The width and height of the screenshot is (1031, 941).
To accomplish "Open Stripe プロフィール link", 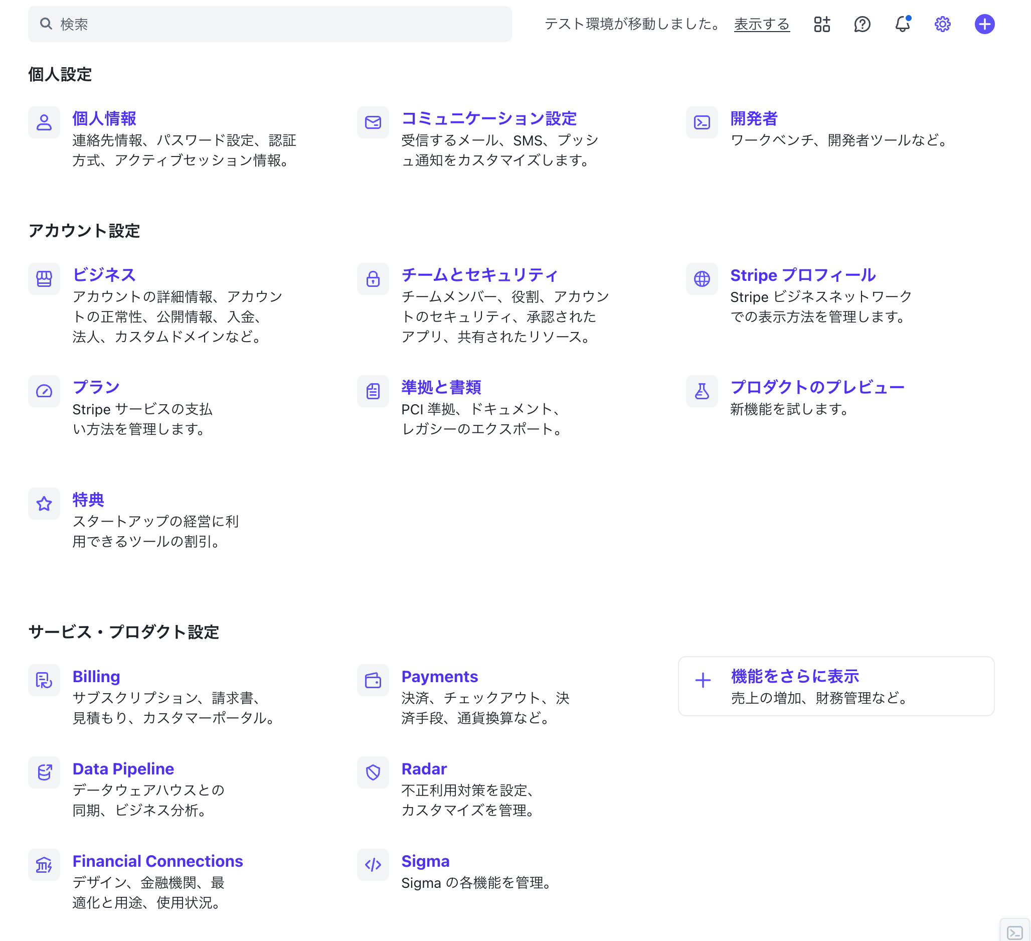I will tap(802, 275).
